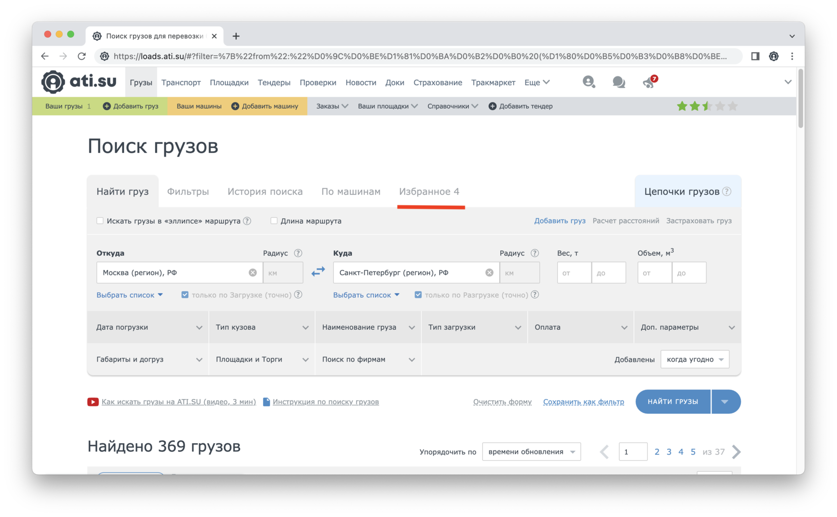Image resolution: width=837 pixels, height=517 pixels.
Task: Toggle только по Загрузке checkbox
Action: pos(185,294)
